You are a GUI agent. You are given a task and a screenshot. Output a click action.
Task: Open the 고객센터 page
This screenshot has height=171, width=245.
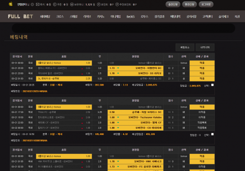point(208,17)
